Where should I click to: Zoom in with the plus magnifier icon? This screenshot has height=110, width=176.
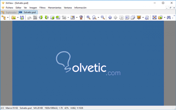89,18
